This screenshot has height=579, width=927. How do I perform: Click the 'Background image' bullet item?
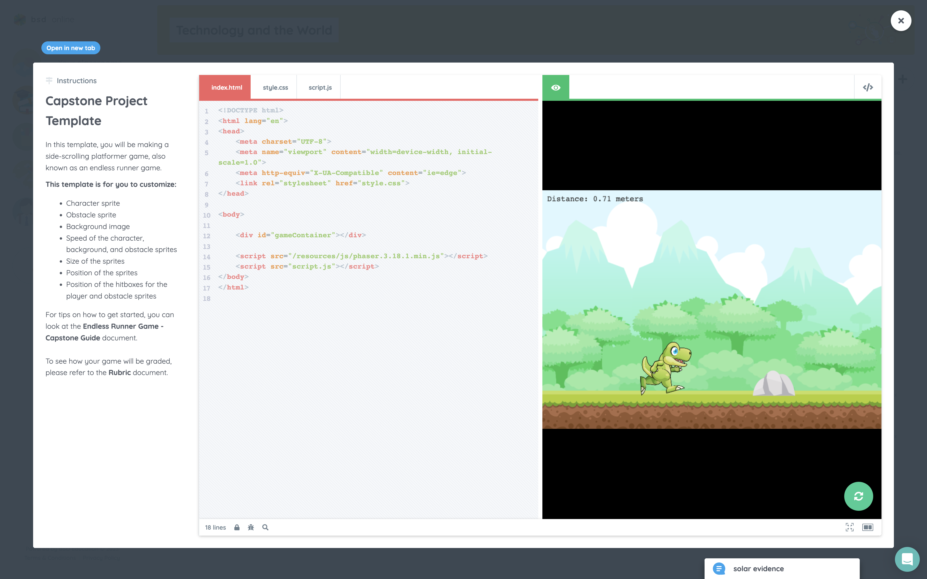tap(98, 227)
